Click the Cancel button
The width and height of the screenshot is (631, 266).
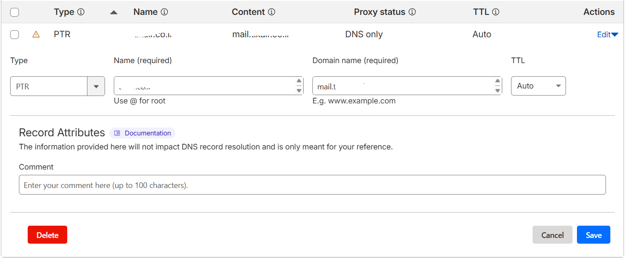point(552,235)
